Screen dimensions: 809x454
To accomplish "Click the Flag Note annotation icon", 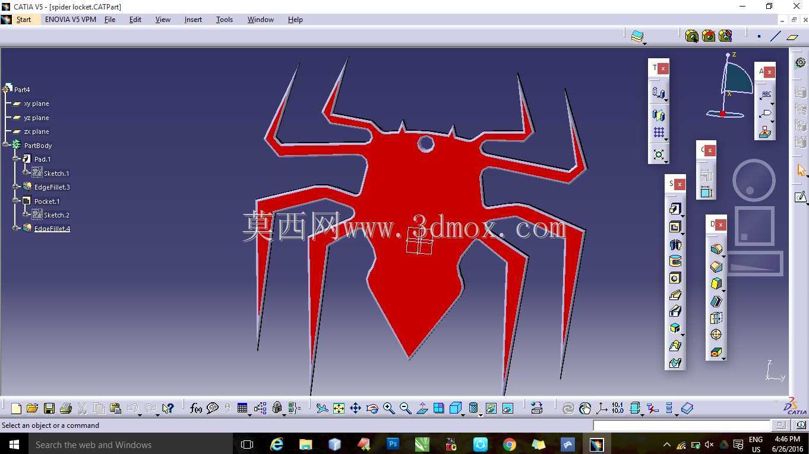I will click(766, 113).
